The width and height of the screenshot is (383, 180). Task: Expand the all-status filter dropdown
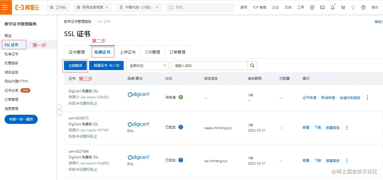tap(147, 66)
